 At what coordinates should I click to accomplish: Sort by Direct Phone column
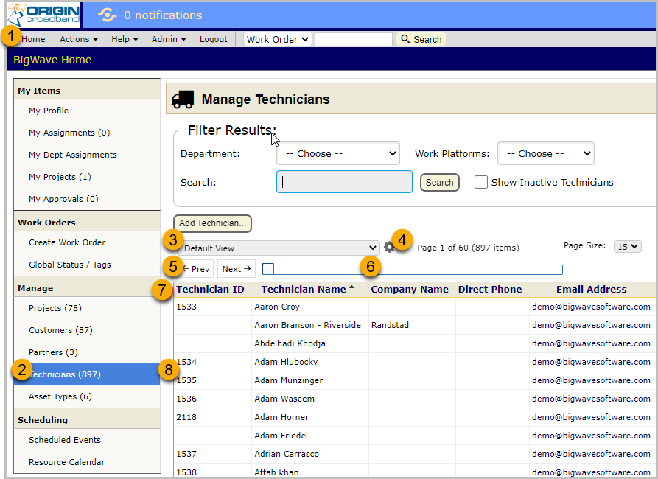(490, 290)
